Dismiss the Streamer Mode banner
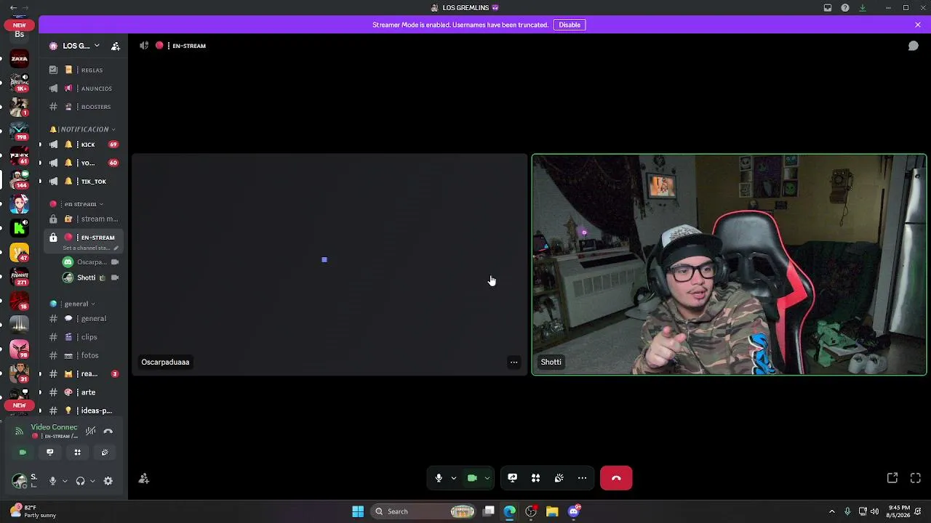The height and width of the screenshot is (523, 931). (918, 25)
